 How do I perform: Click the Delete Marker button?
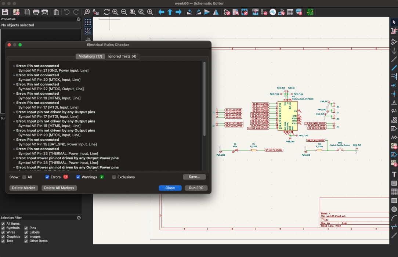click(x=23, y=188)
